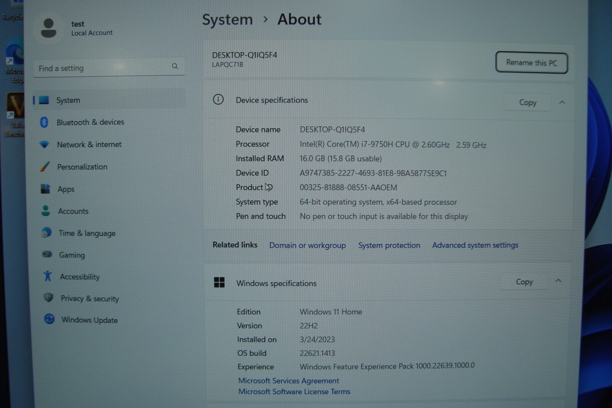Open System settings category
The width and height of the screenshot is (612, 408).
pos(109,100)
